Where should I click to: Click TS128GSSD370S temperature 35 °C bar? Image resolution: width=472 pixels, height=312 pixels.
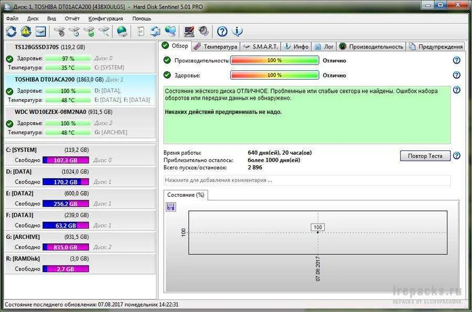pyautogui.click(x=68, y=68)
